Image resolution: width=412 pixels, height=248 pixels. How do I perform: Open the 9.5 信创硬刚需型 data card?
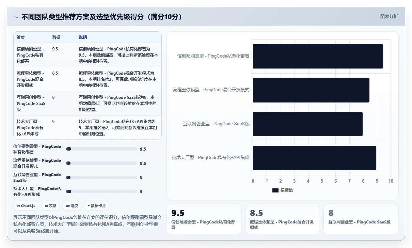tap(204, 219)
